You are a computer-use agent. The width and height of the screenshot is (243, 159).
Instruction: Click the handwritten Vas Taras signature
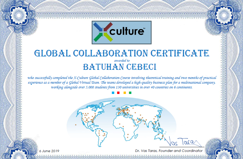pos(183,142)
